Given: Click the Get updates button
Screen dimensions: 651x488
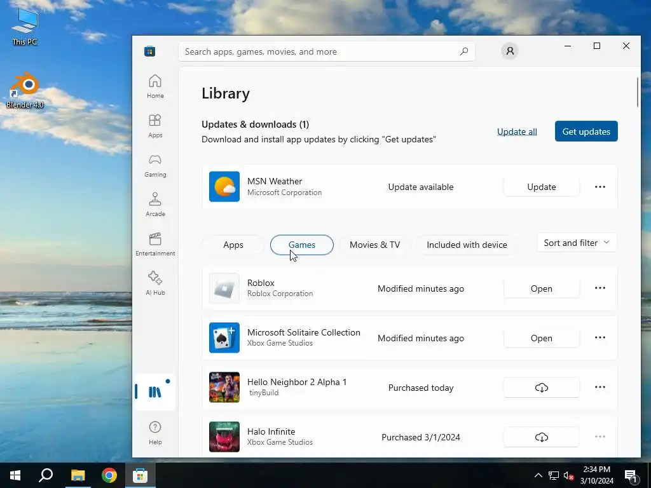Looking at the screenshot, I should coord(586,132).
